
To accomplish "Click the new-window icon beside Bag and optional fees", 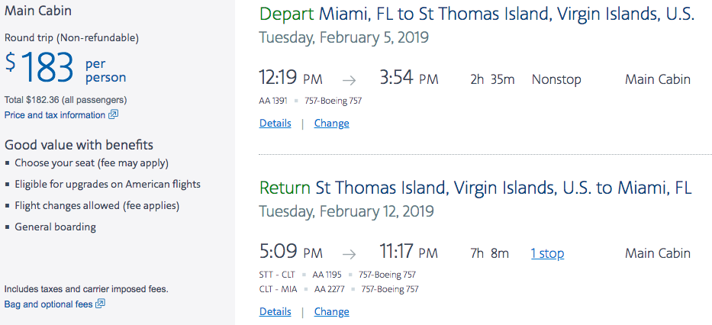I will (100, 304).
